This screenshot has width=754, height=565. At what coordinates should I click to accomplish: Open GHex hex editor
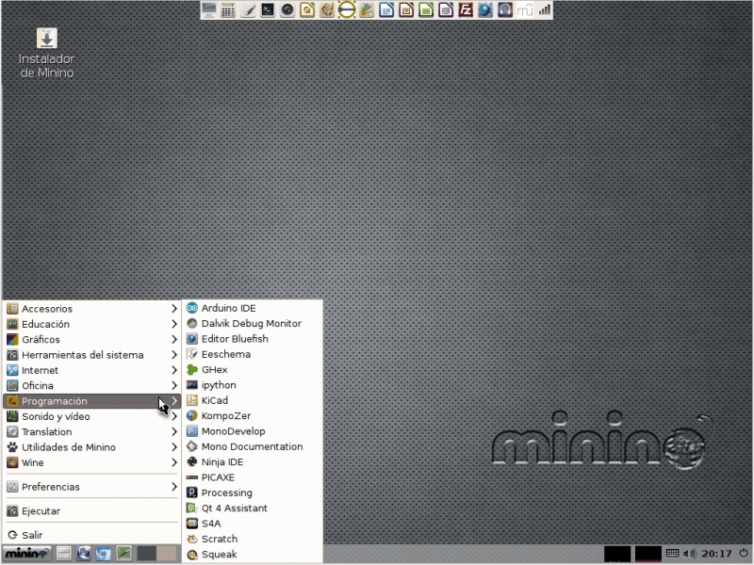click(253, 369)
